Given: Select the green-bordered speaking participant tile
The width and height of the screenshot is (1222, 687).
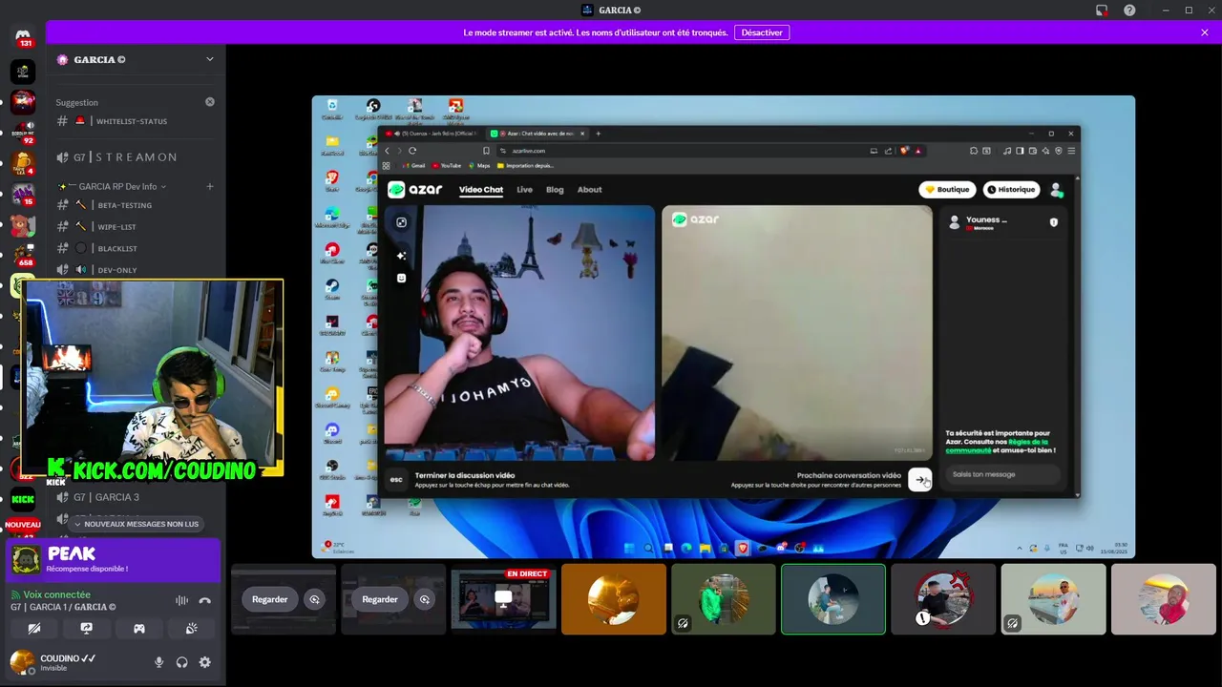Looking at the screenshot, I should (x=833, y=599).
